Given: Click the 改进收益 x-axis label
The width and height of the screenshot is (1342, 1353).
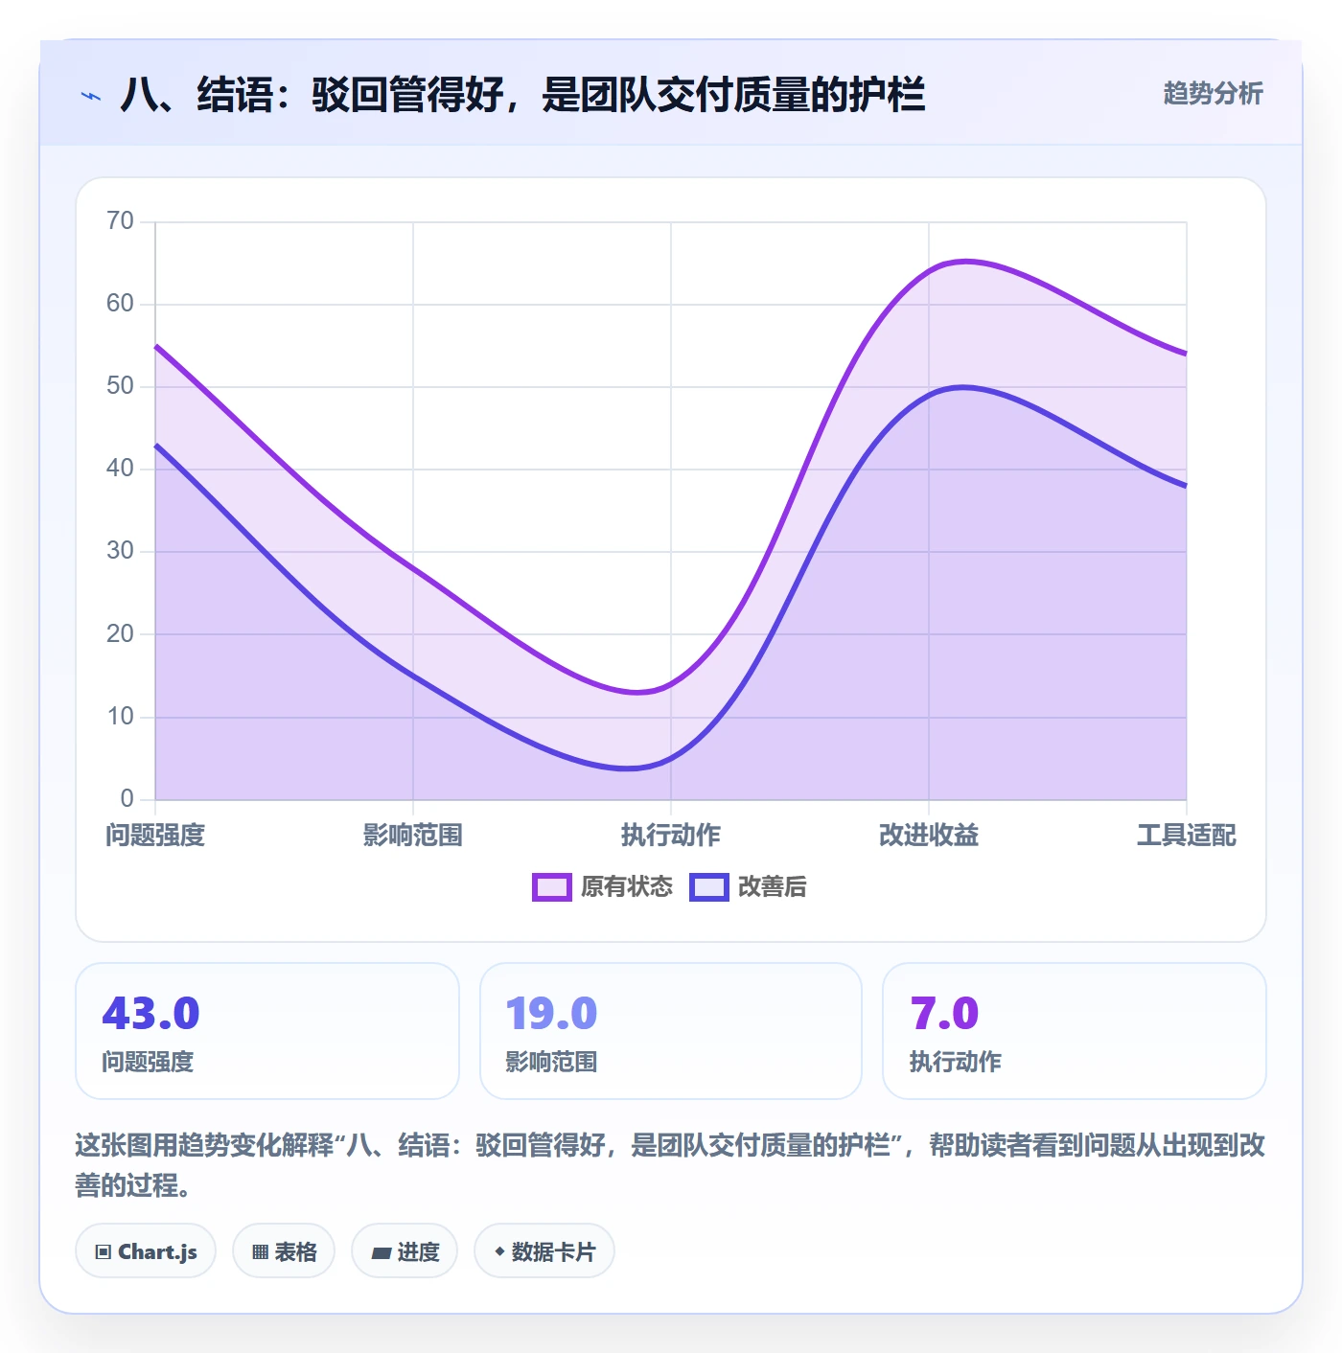Looking at the screenshot, I should [929, 835].
